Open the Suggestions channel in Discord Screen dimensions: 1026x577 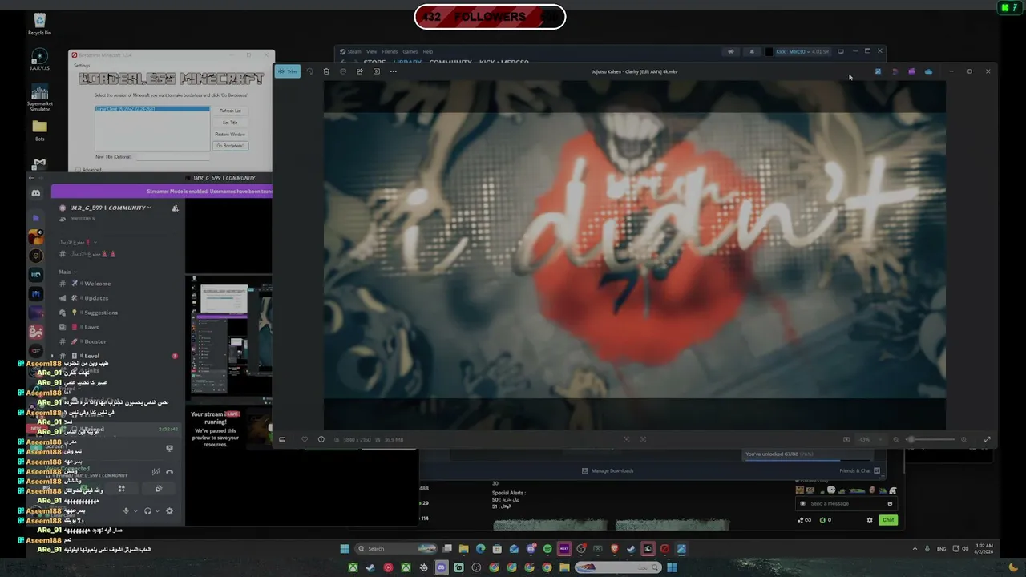click(x=101, y=313)
